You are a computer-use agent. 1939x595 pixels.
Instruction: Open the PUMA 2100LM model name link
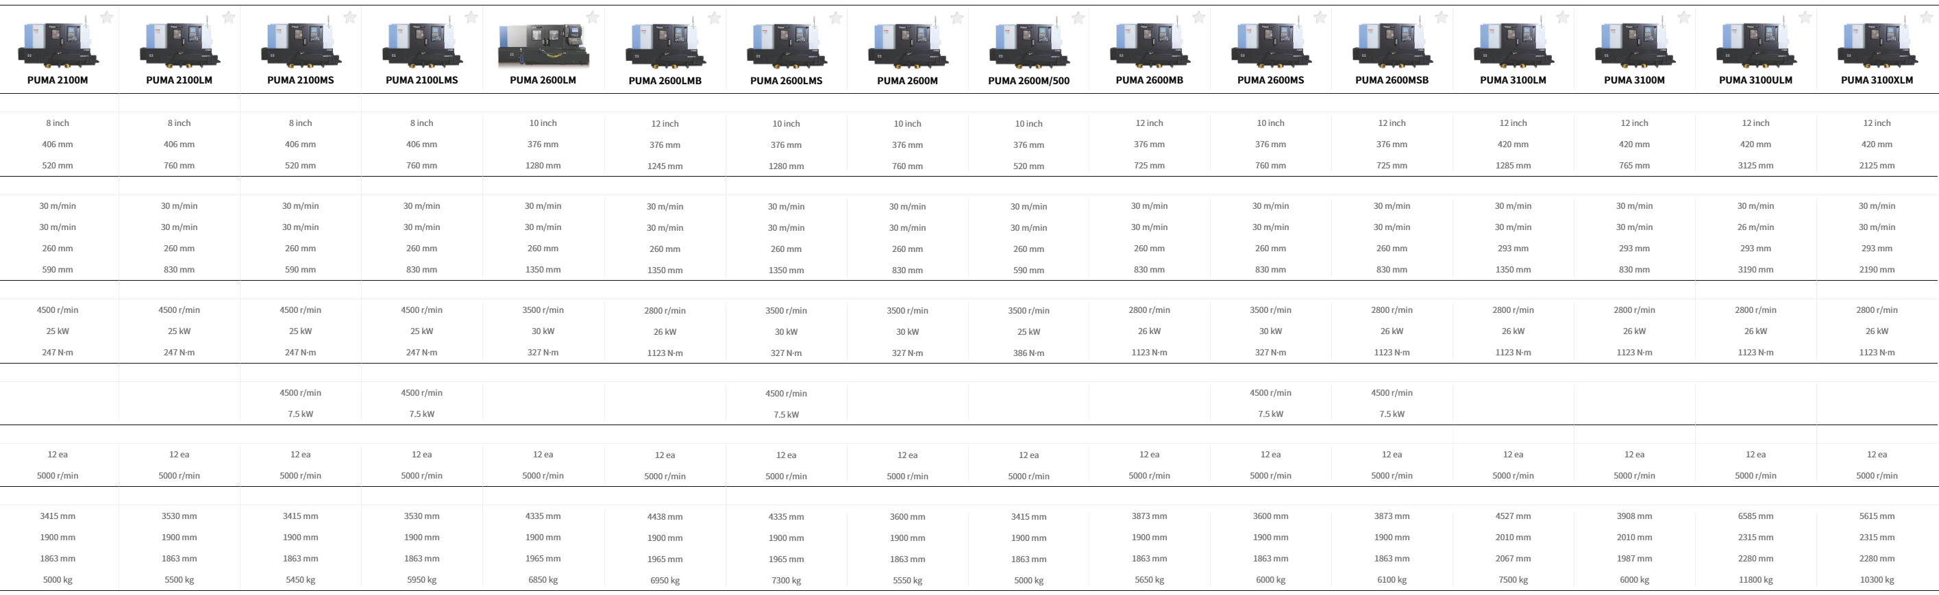click(179, 79)
